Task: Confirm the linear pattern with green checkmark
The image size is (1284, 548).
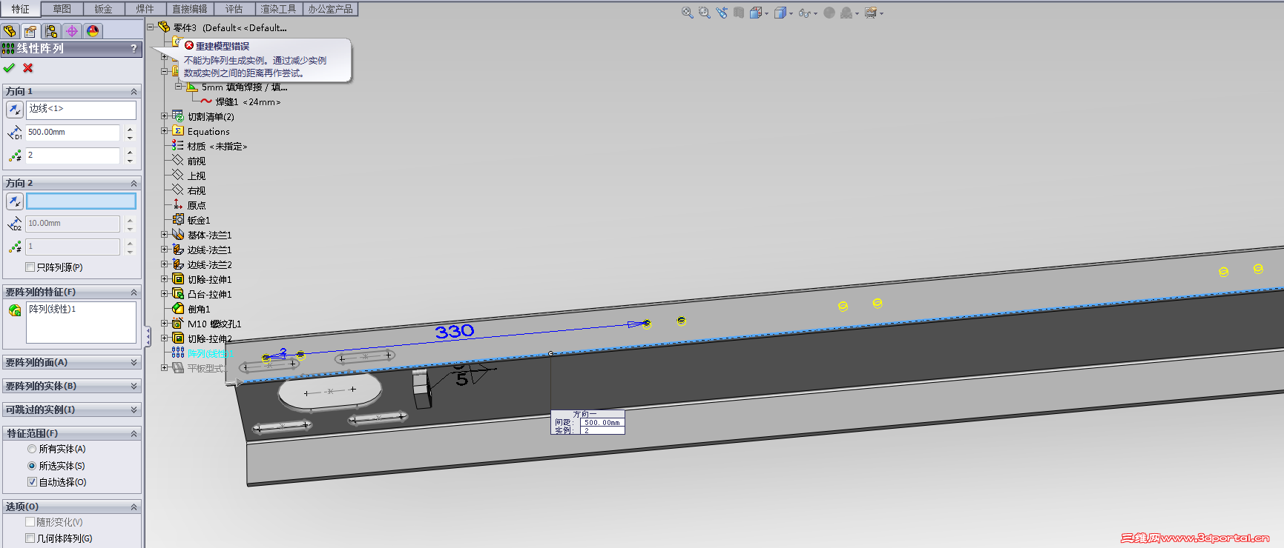Action: tap(9, 68)
